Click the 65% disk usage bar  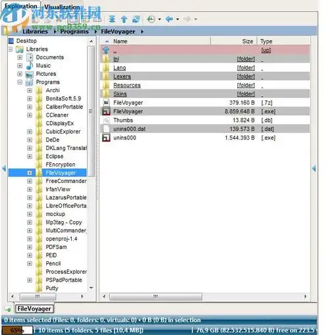17,330
